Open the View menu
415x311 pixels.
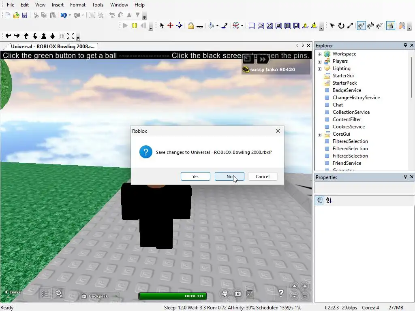[x=40, y=5]
